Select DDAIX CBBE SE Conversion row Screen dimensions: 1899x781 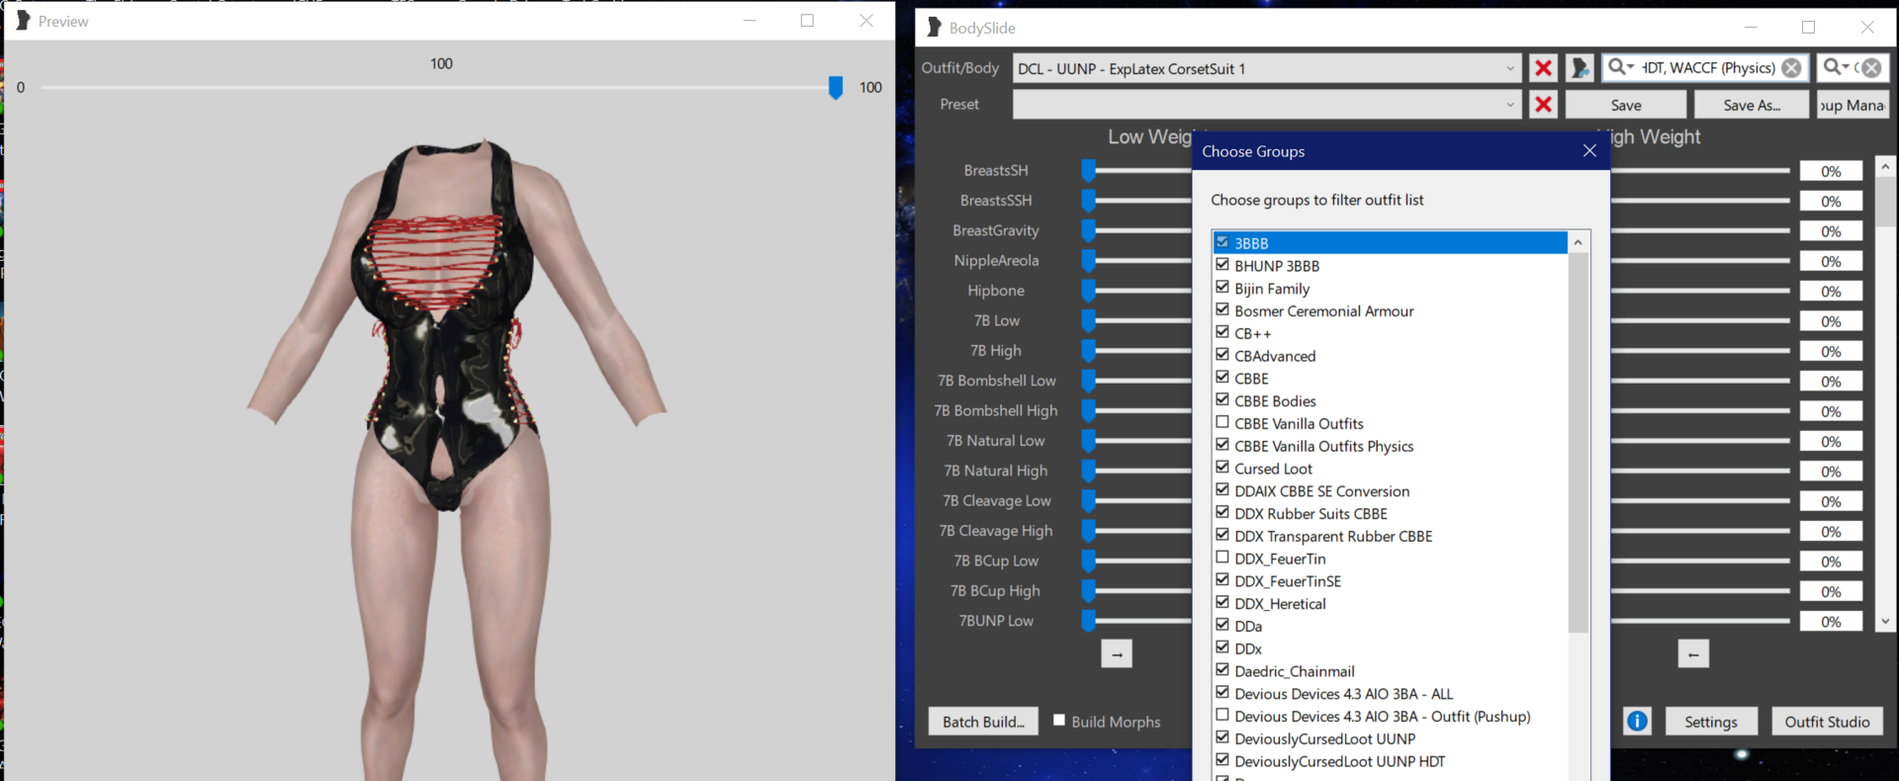tap(1390, 490)
